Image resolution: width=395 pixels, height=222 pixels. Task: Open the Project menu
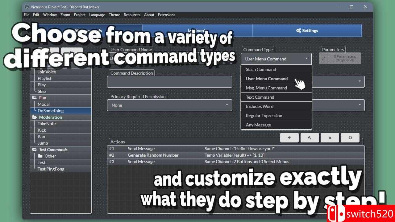[x=80, y=15]
